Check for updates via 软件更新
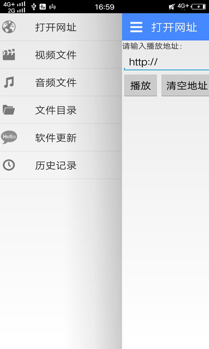Screen dimensions: 209x349 (61, 137)
